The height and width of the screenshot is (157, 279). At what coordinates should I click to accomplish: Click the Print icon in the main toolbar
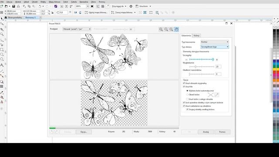point(18,6)
